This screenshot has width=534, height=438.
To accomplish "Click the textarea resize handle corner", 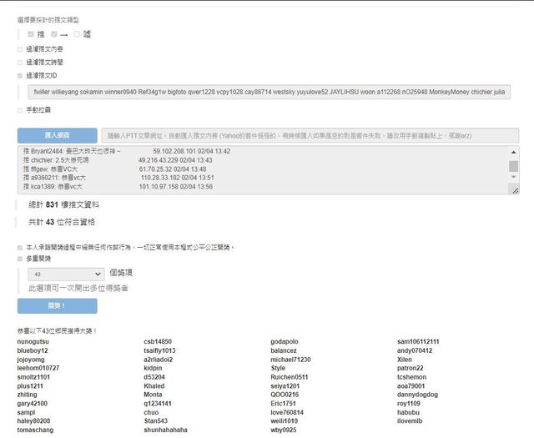I will pos(514,192).
